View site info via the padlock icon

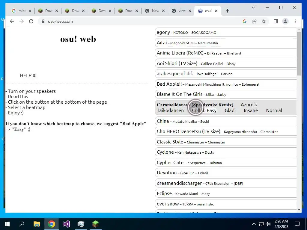(43, 21)
